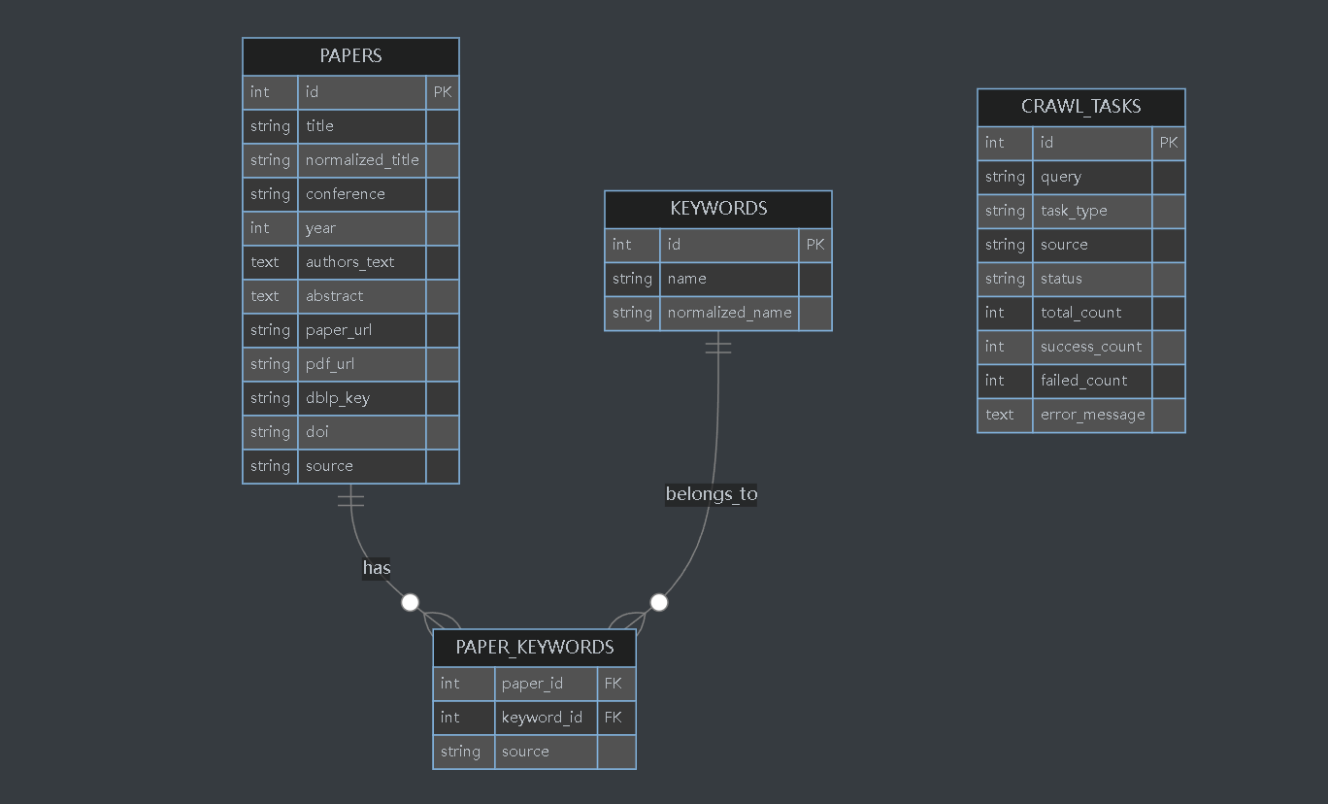The width and height of the screenshot is (1328, 804).
Task: Select the PAPER_KEYWORDS entity header
Action: pyautogui.click(x=535, y=648)
